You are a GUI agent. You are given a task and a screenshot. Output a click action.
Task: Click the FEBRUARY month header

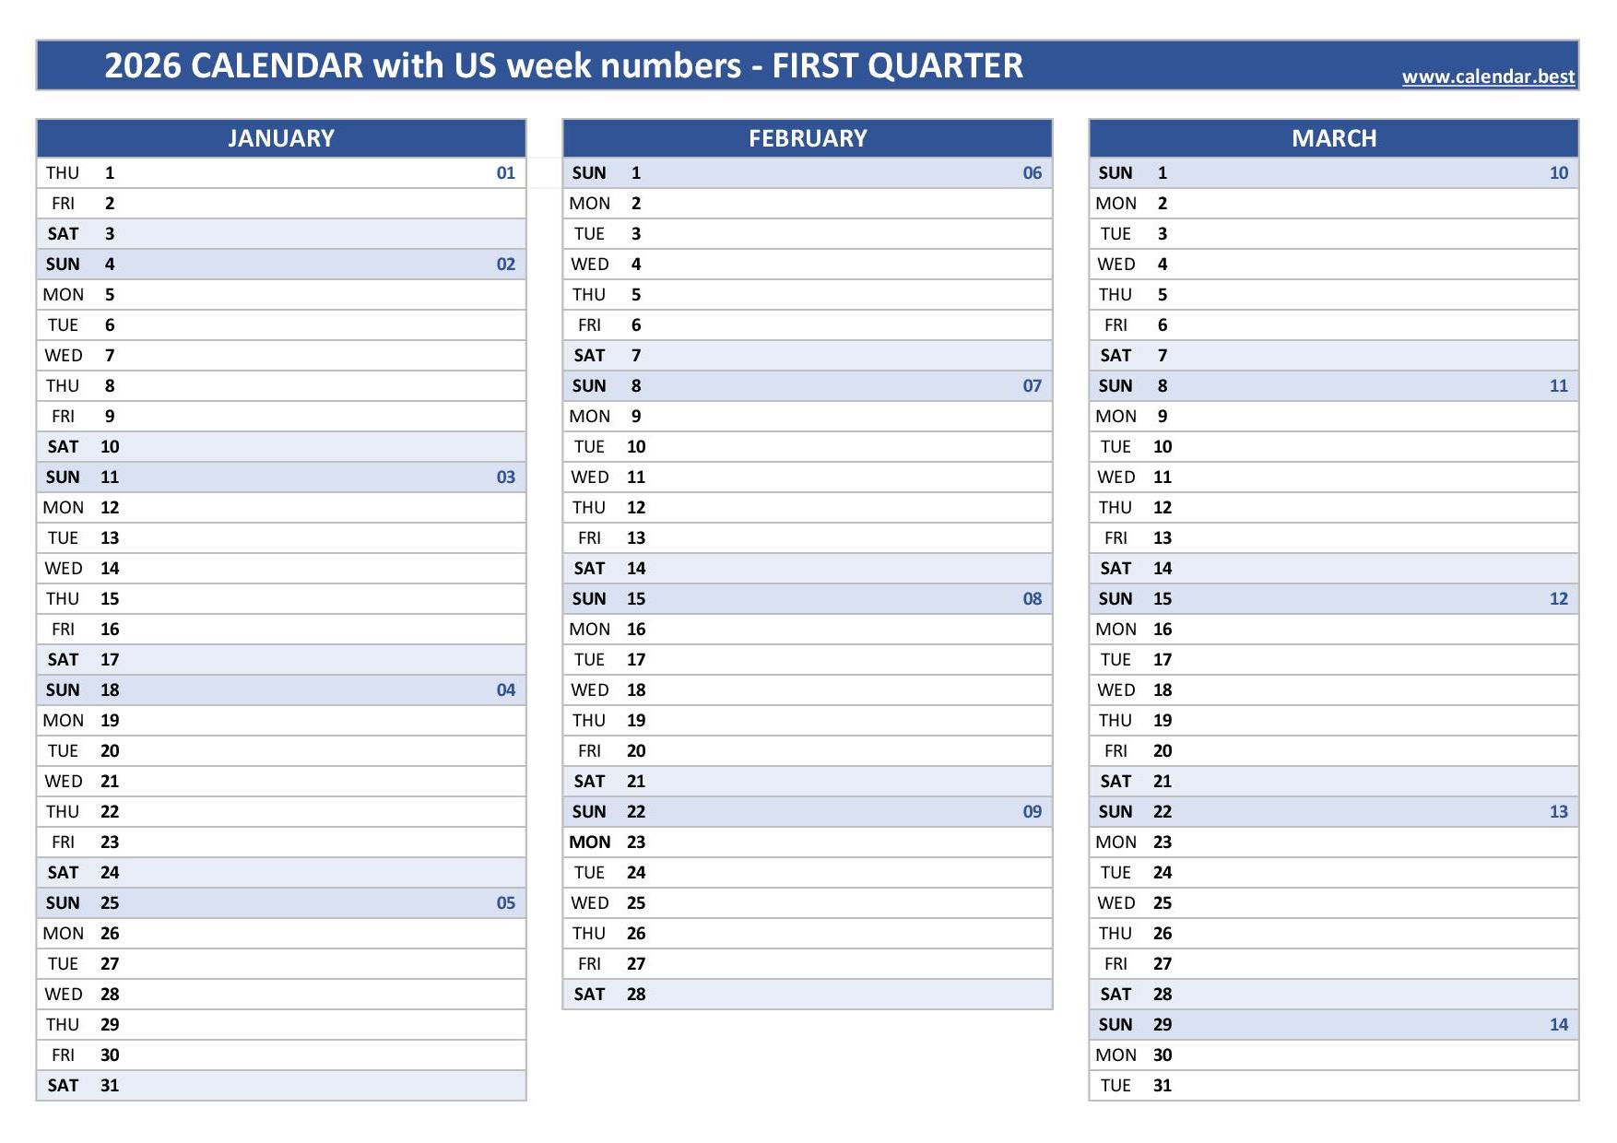pyautogui.click(x=808, y=138)
